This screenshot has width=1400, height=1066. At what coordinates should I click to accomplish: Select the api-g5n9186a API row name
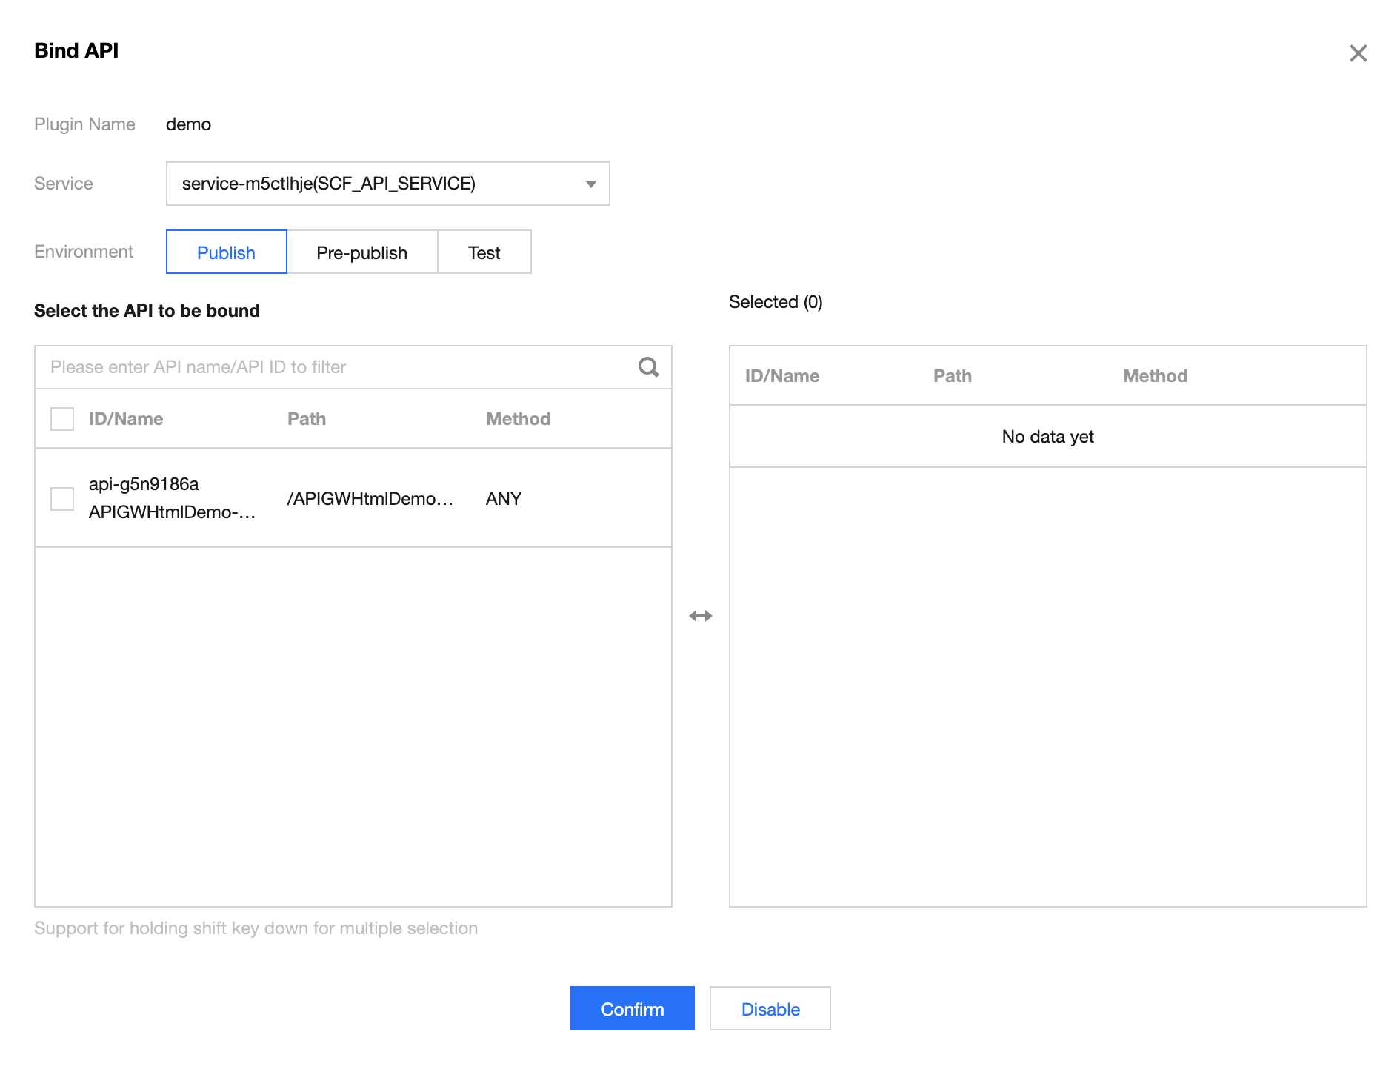(144, 484)
